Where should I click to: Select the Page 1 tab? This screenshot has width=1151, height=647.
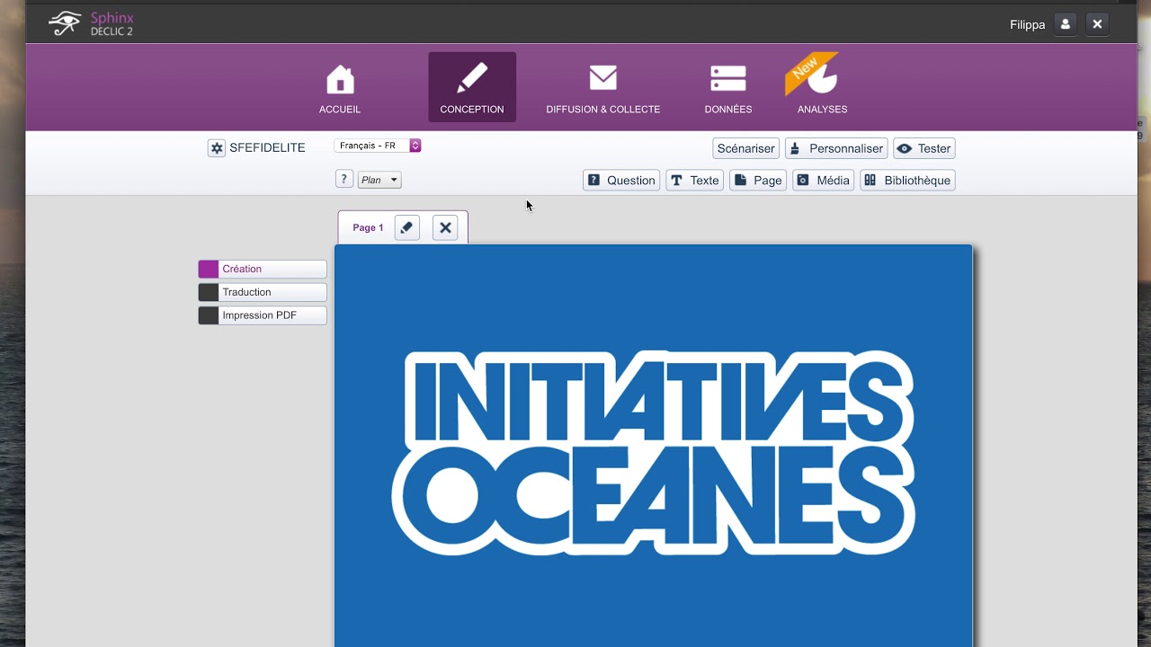368,227
